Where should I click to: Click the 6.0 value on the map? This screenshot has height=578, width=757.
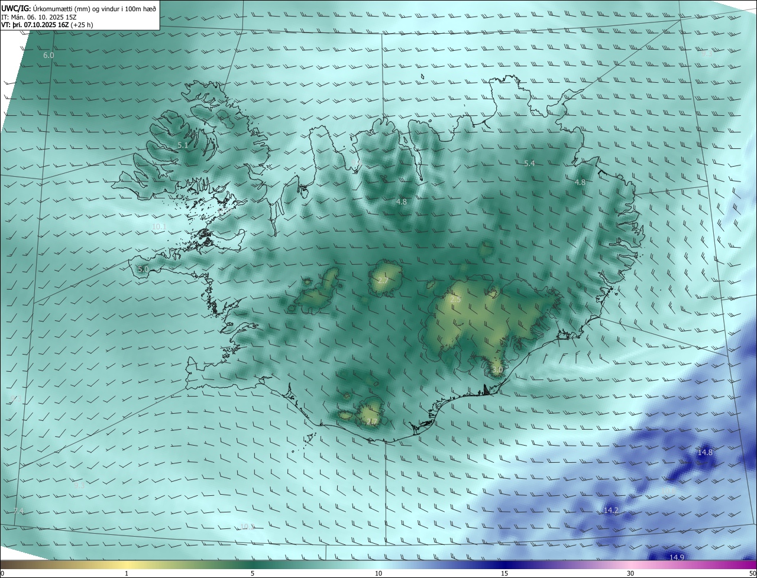[48, 55]
